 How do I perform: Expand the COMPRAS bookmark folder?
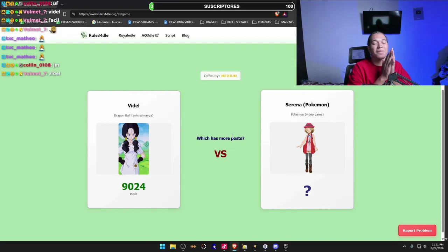click(261, 22)
